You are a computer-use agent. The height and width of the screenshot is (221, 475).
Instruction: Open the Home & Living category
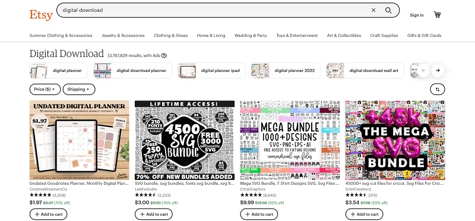click(211, 36)
